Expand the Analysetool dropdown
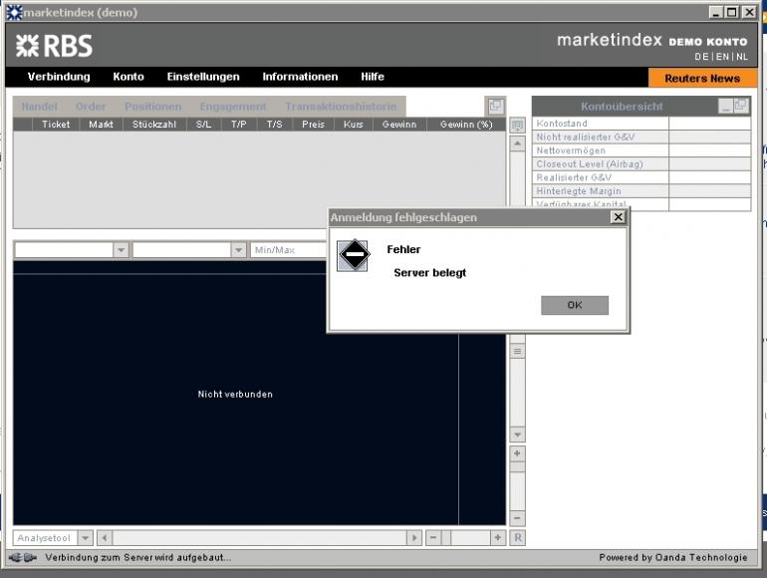This screenshot has width=767, height=578. [x=85, y=538]
